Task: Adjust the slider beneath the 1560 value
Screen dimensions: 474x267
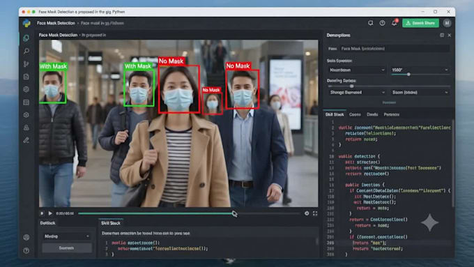Action: click(x=408, y=75)
